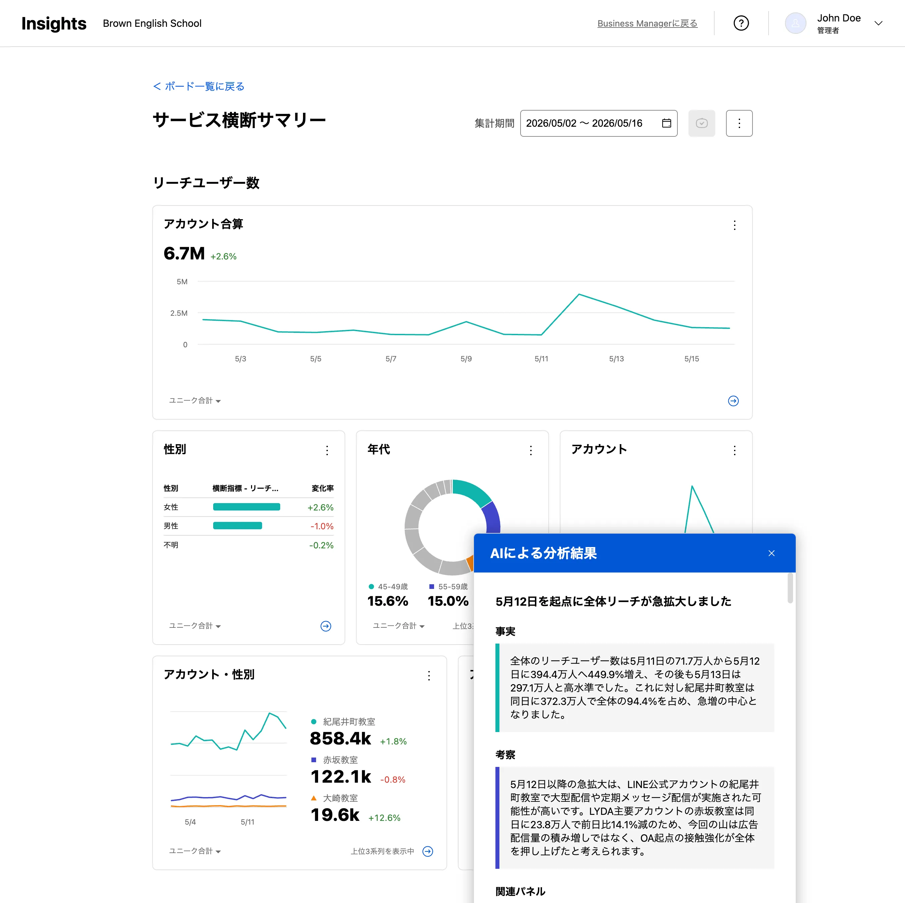Open アカウント・性別 panel kebab menu
The height and width of the screenshot is (903, 905).
point(429,675)
